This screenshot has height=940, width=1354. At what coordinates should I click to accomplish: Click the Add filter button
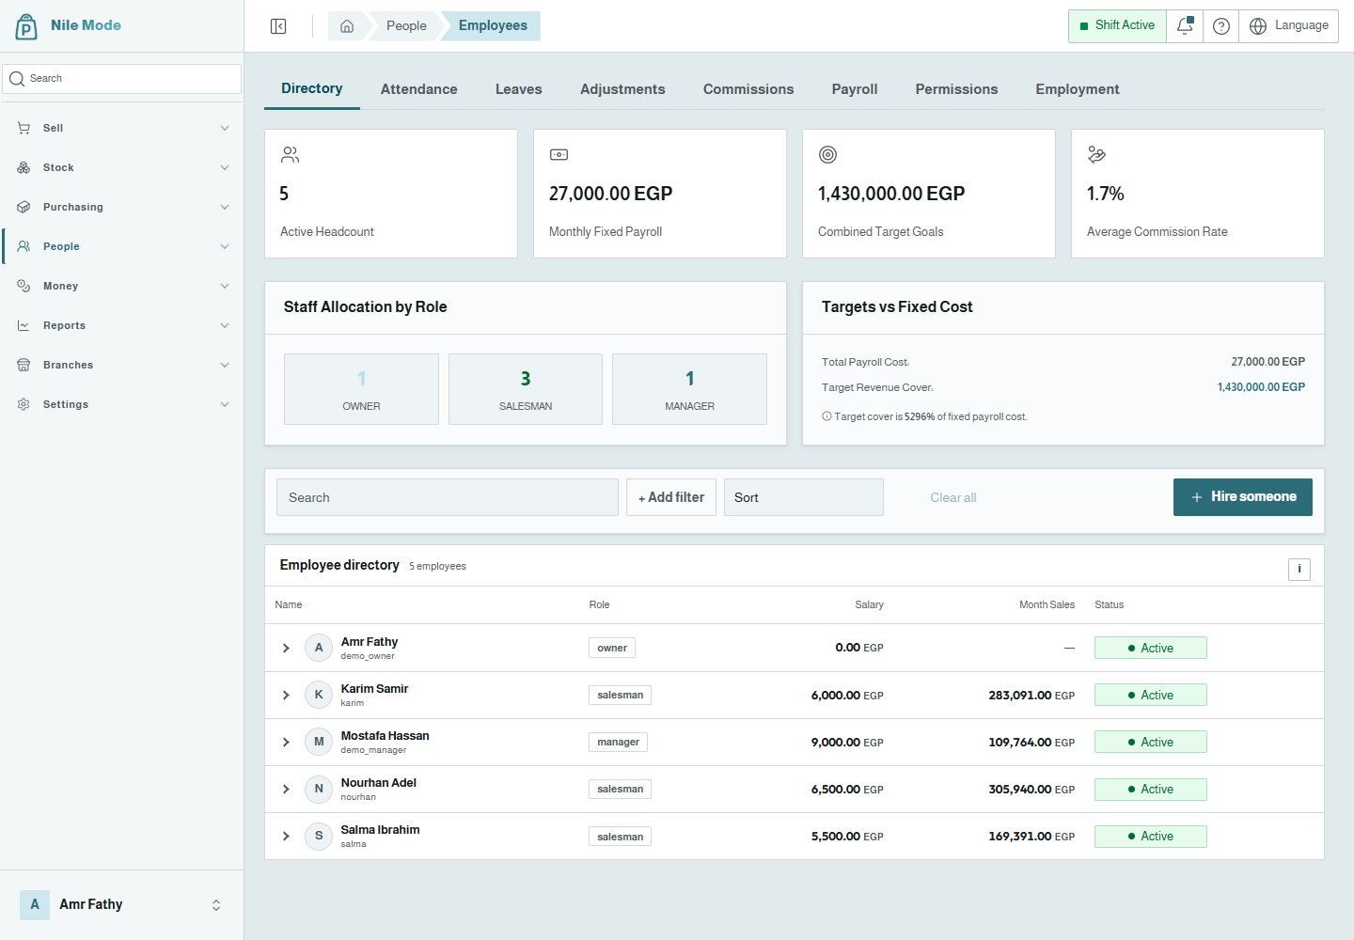[671, 497]
